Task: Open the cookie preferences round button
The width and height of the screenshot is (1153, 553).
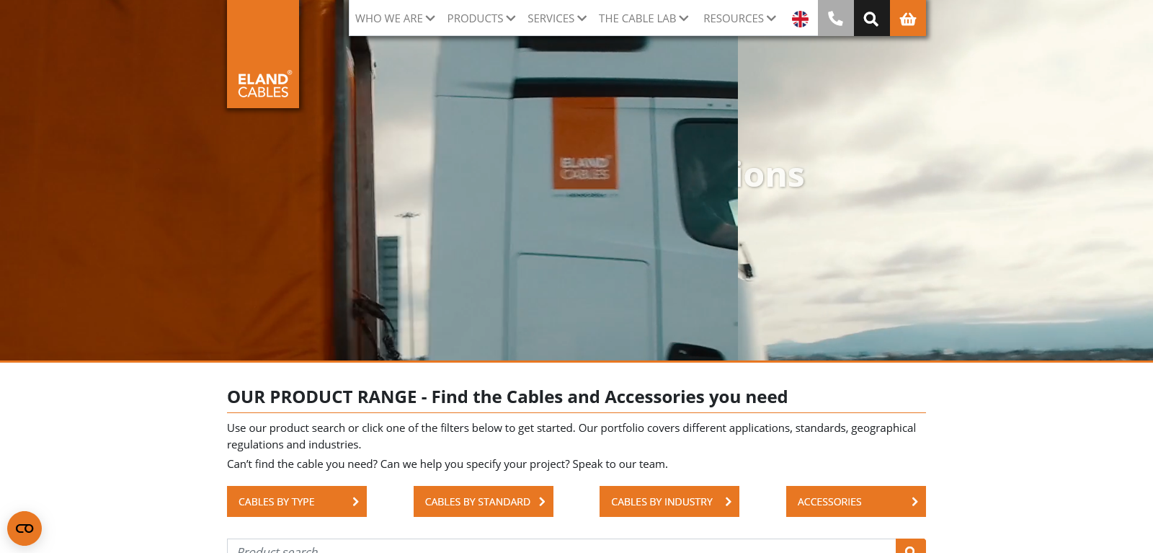Action: tap(25, 528)
